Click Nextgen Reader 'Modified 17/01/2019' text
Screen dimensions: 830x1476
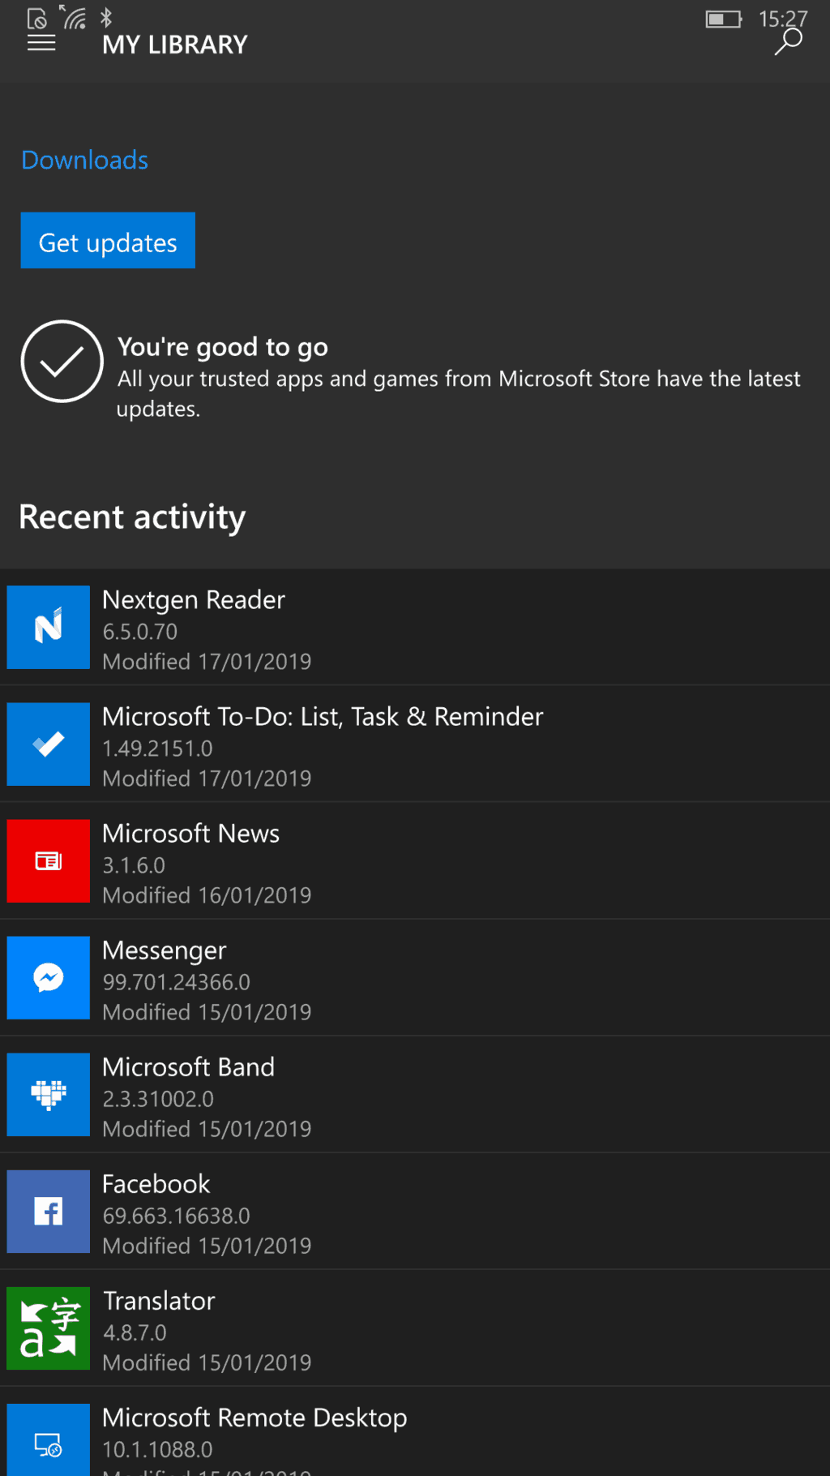click(207, 662)
